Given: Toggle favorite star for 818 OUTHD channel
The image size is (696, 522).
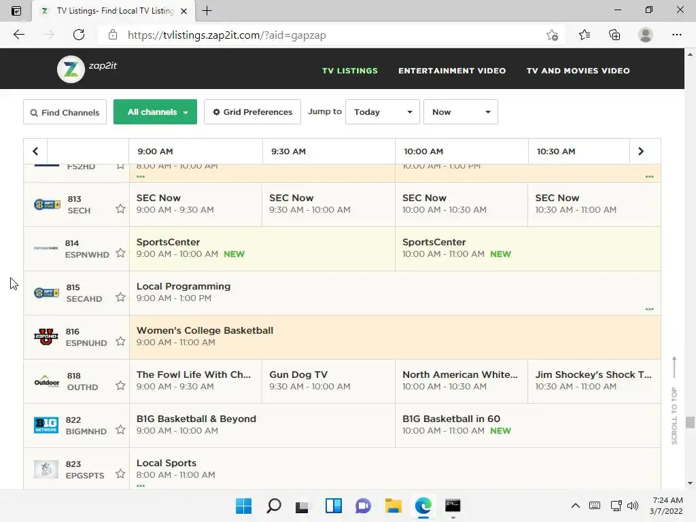Looking at the screenshot, I should 120,385.
